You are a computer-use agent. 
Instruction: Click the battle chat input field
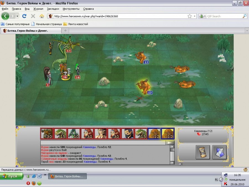pos(103,142)
